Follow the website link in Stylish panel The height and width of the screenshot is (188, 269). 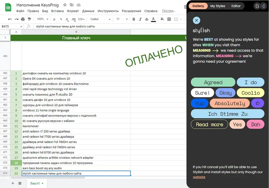pyautogui.click(x=199, y=177)
